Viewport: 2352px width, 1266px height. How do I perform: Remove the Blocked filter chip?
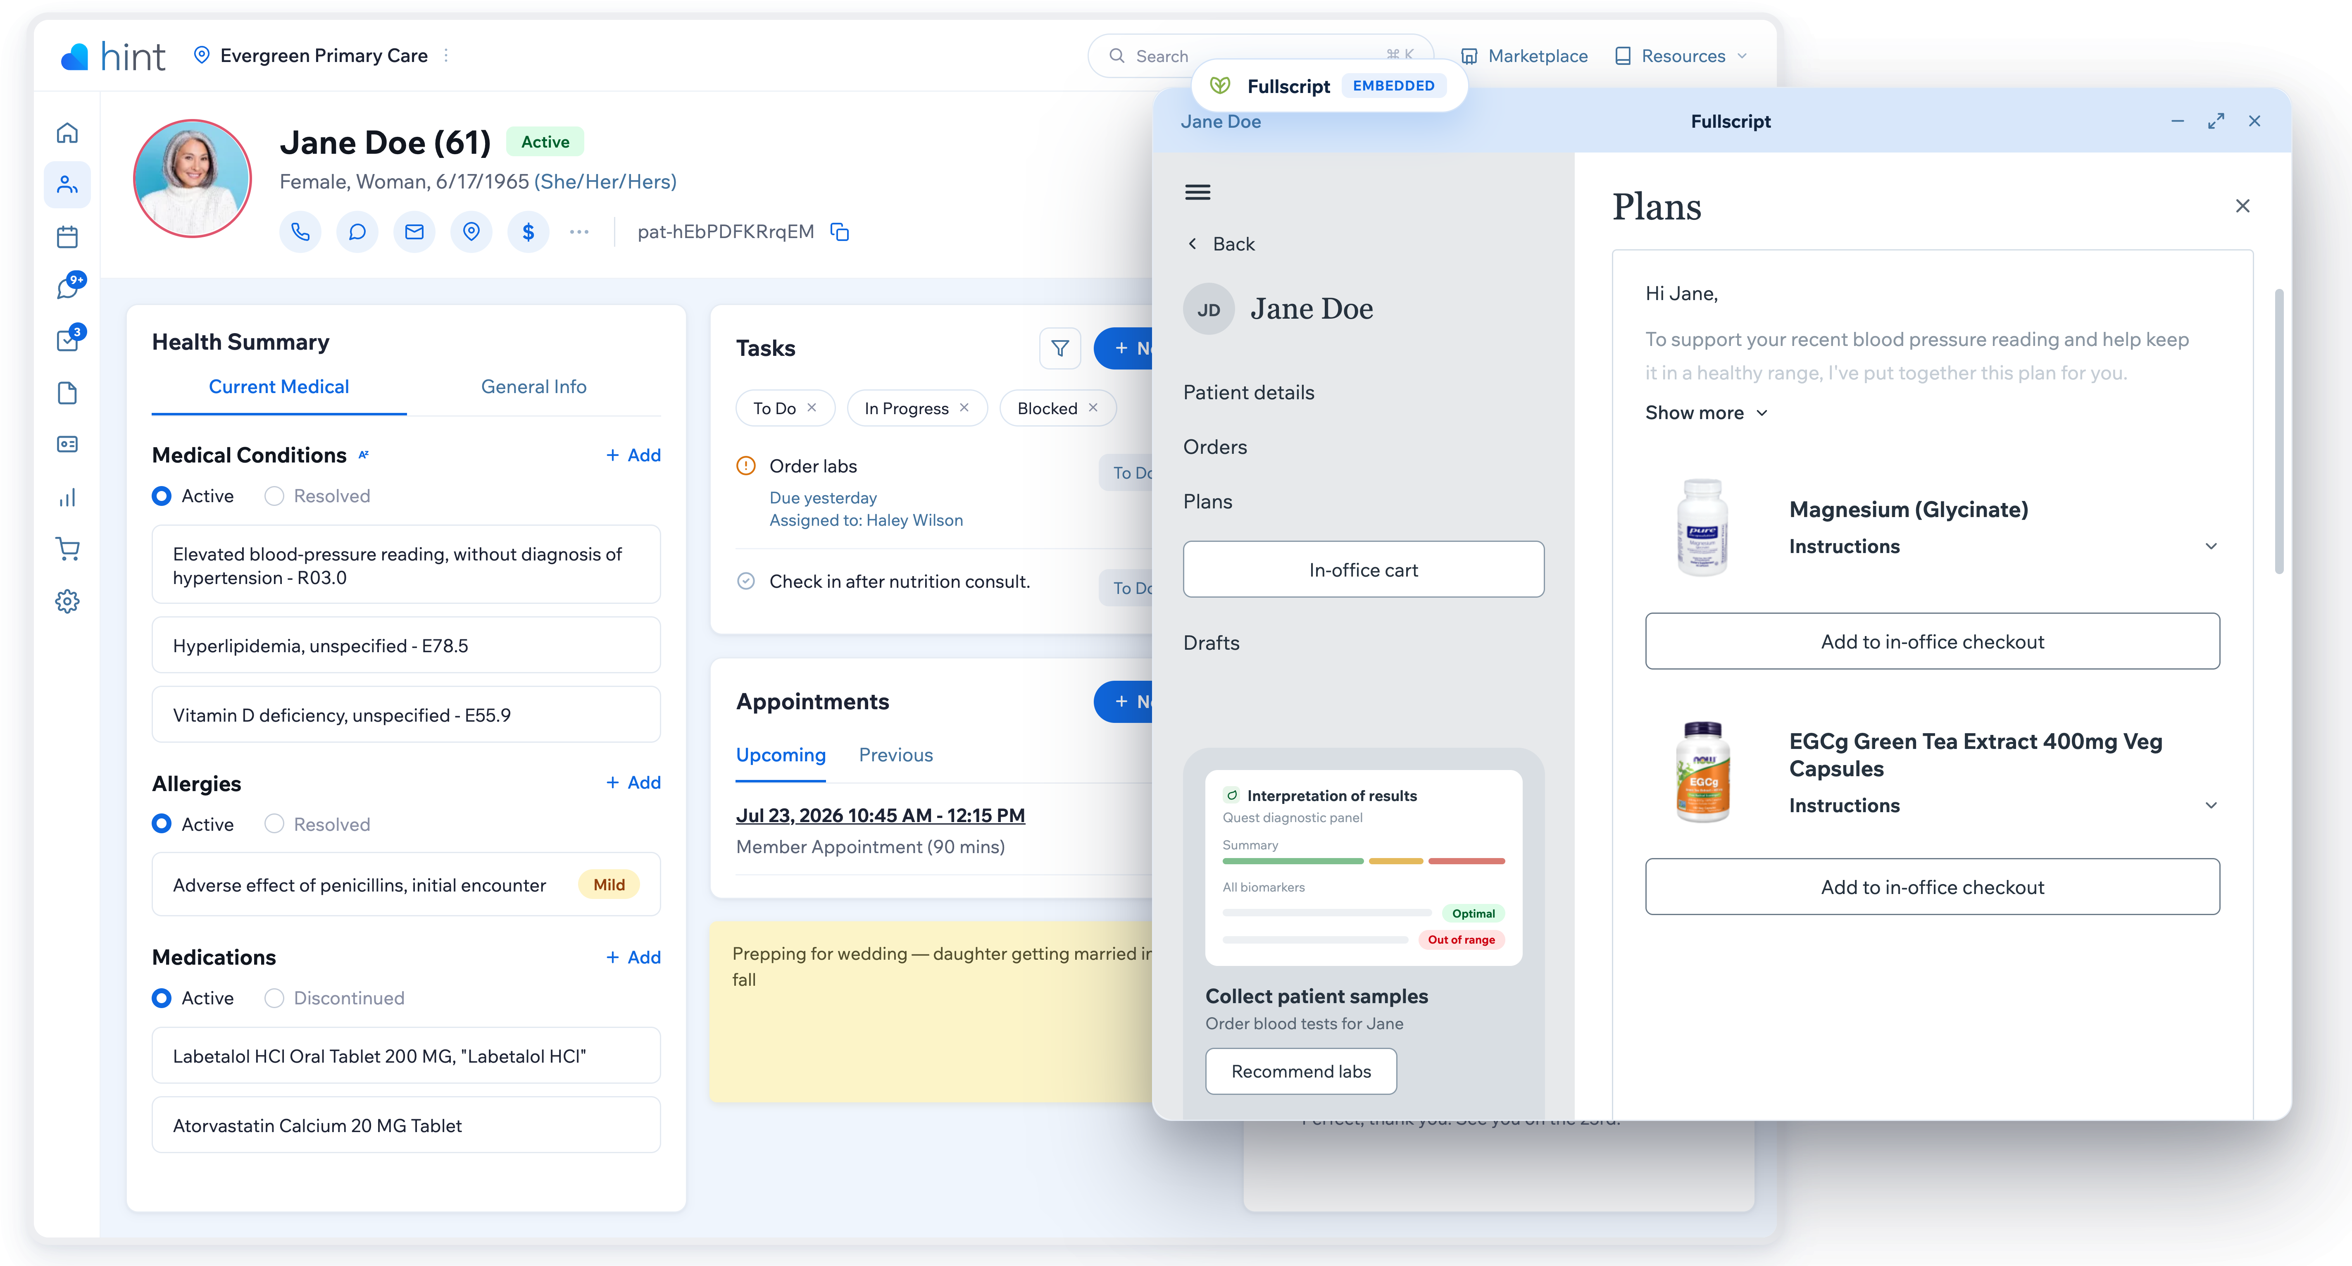click(1093, 408)
